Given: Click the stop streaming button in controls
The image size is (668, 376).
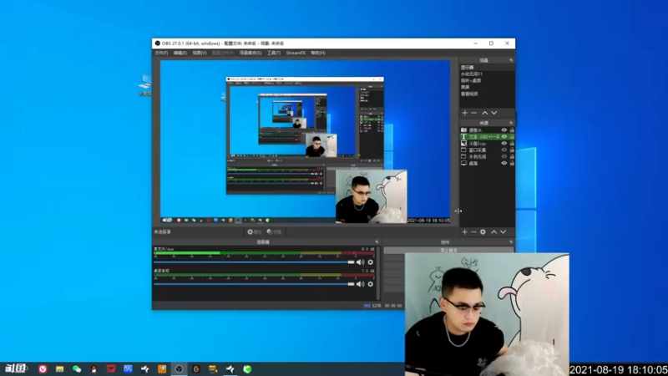Looking at the screenshot, I should click(x=448, y=250).
